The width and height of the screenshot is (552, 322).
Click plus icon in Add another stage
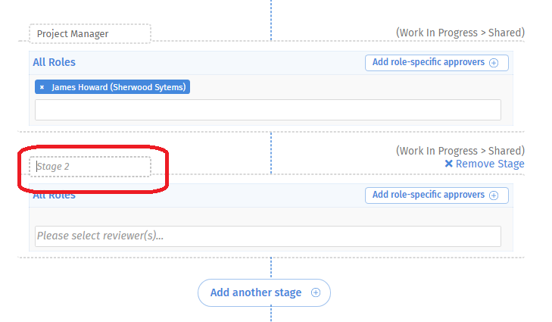click(x=316, y=292)
